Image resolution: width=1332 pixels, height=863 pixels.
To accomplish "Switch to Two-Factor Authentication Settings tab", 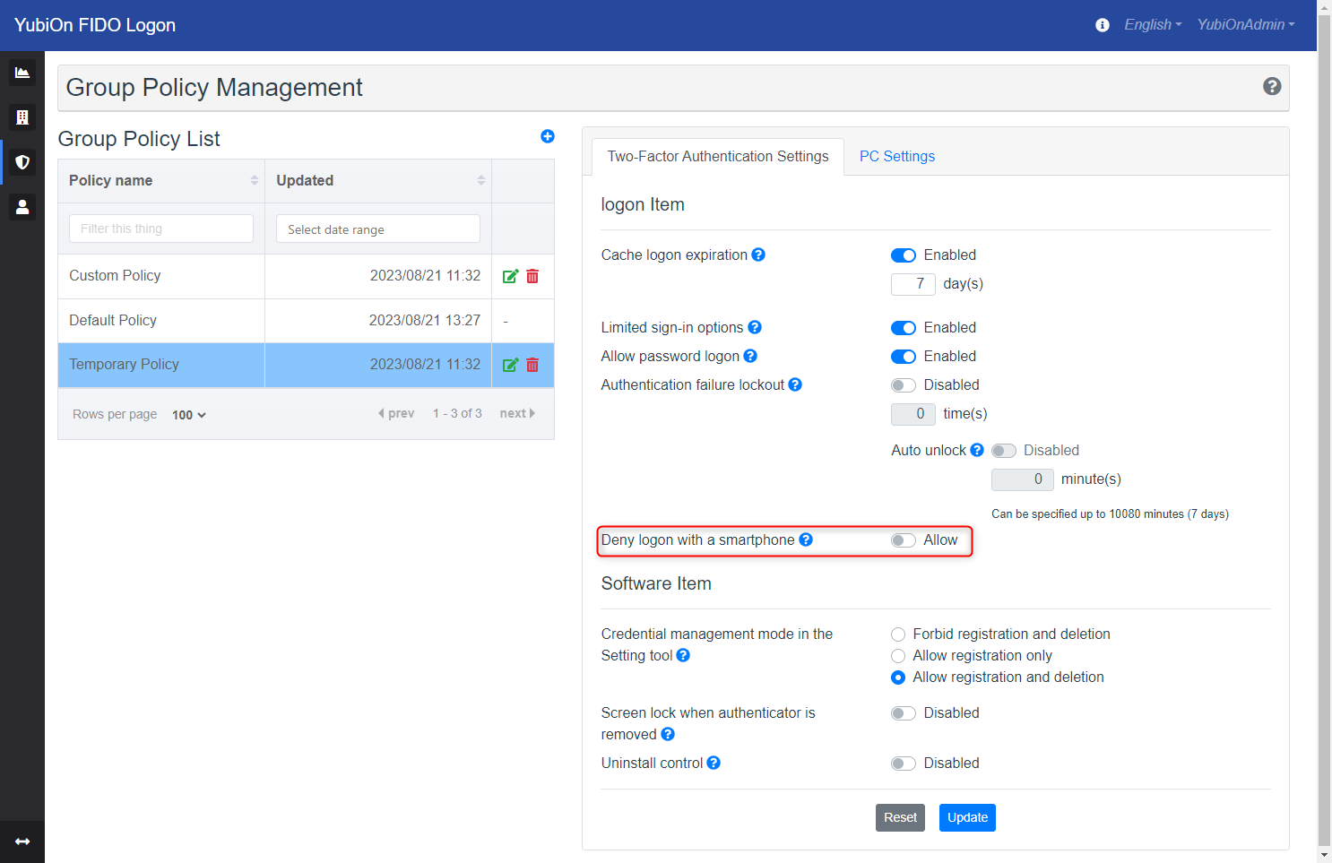I will pos(718,156).
